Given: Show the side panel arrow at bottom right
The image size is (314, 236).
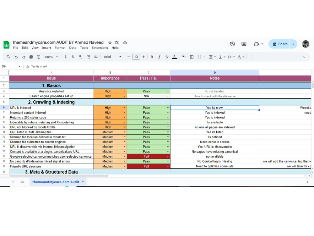Looking at the screenshot, I should pyautogui.click(x=307, y=182).
